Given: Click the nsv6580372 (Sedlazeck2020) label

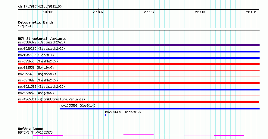Looking at the screenshot, I should [42, 42].
